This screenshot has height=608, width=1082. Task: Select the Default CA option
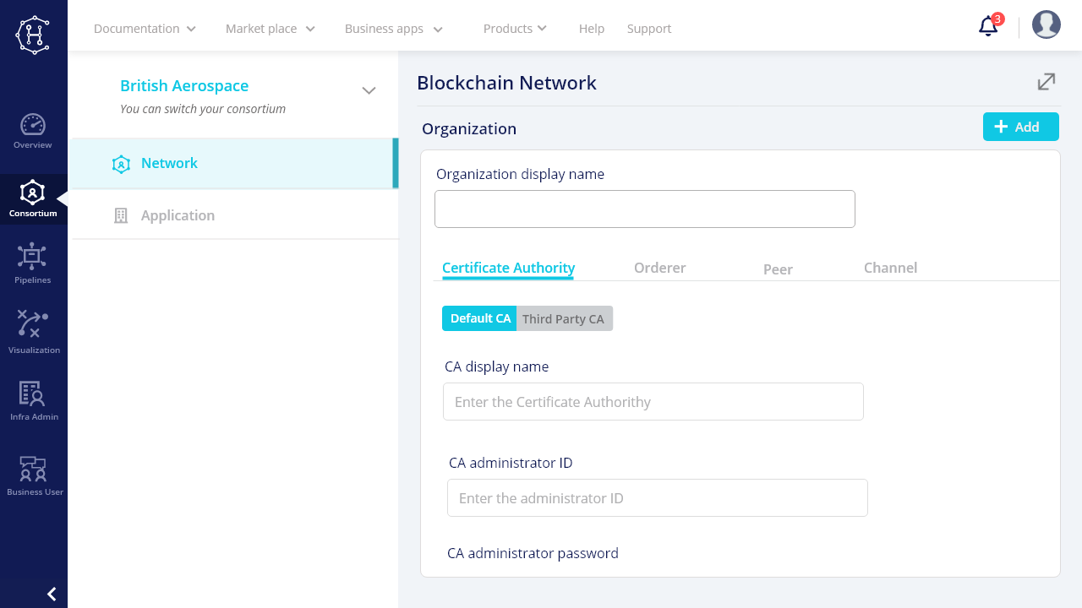pos(479,318)
